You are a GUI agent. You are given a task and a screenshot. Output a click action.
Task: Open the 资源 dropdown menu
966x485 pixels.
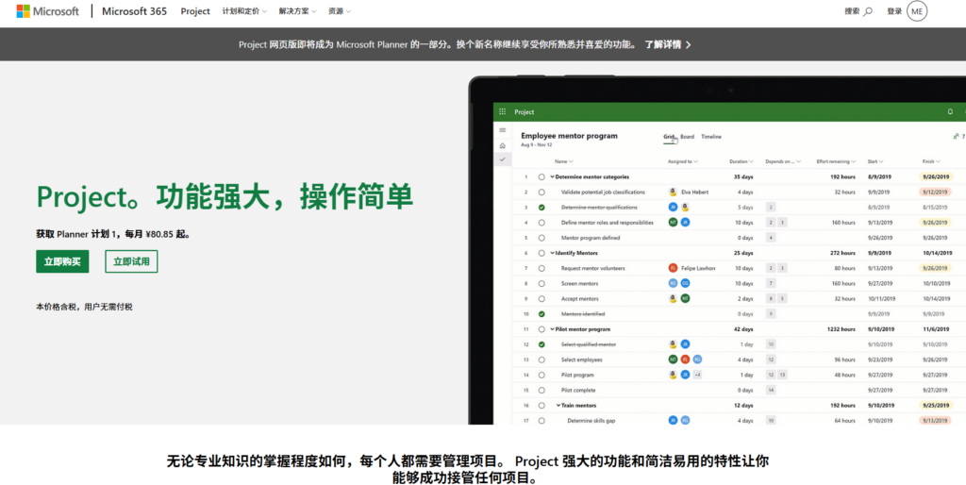(x=340, y=11)
